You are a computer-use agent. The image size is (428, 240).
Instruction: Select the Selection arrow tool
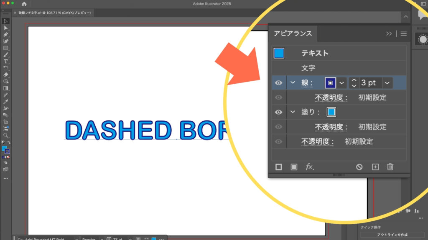click(6, 21)
